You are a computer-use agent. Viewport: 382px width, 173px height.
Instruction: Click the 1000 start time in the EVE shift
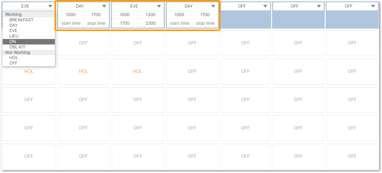(x=125, y=15)
